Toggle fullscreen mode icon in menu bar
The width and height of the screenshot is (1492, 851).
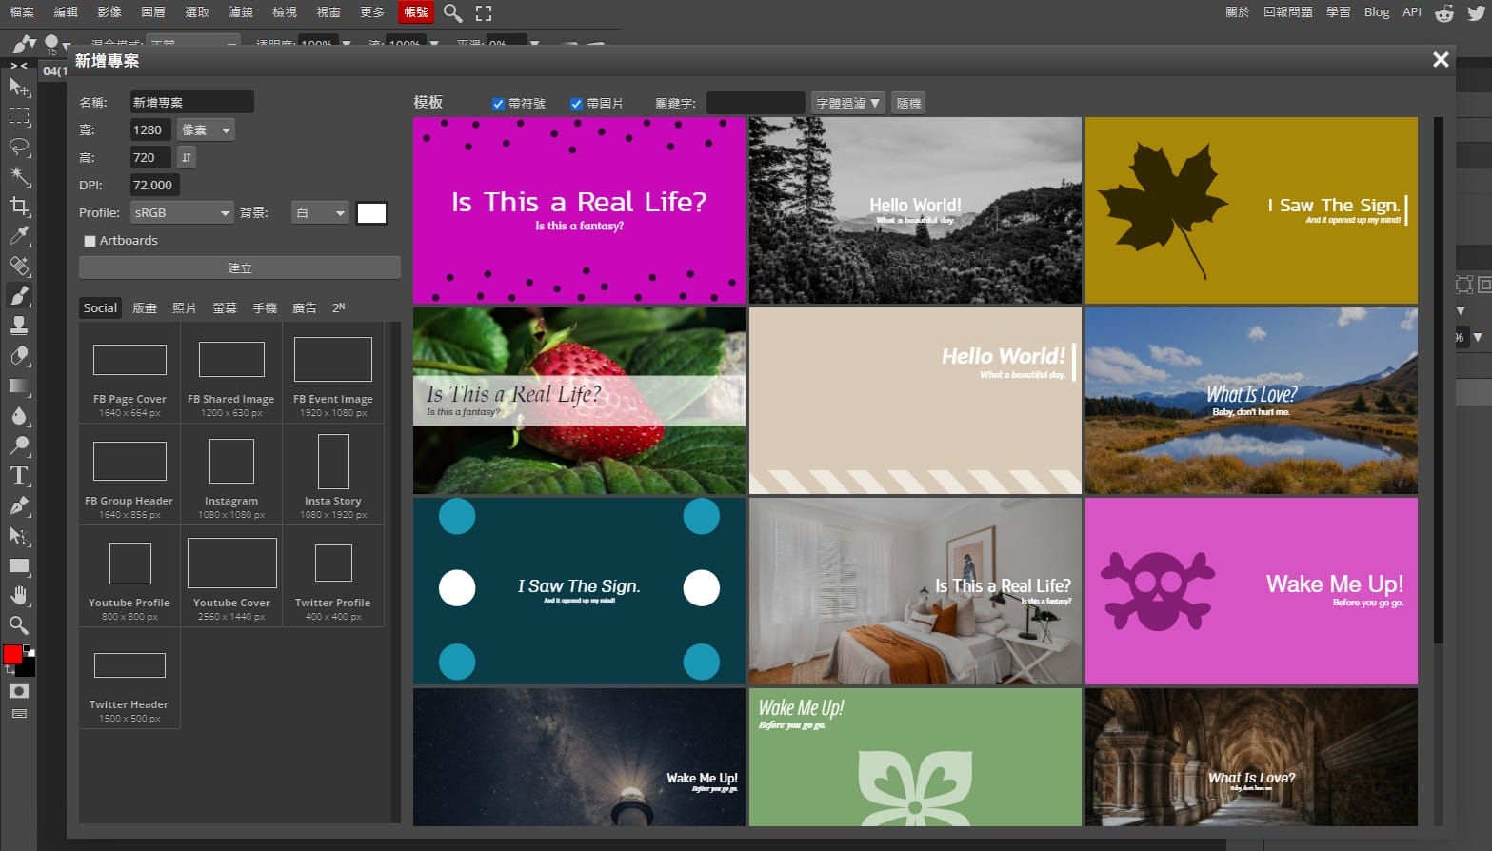pos(484,13)
